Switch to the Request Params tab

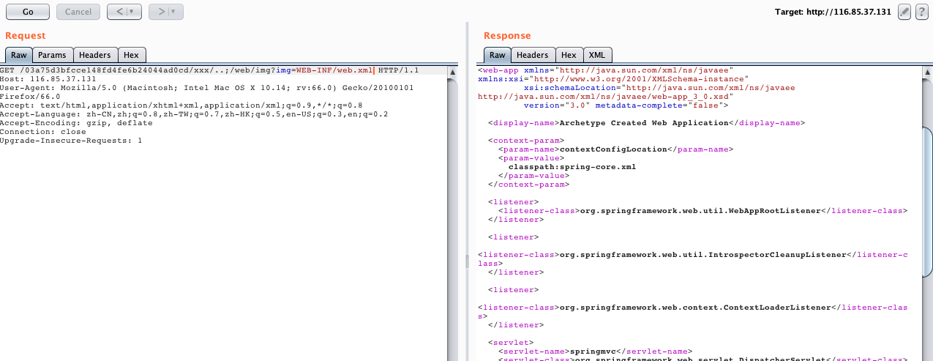tap(52, 55)
